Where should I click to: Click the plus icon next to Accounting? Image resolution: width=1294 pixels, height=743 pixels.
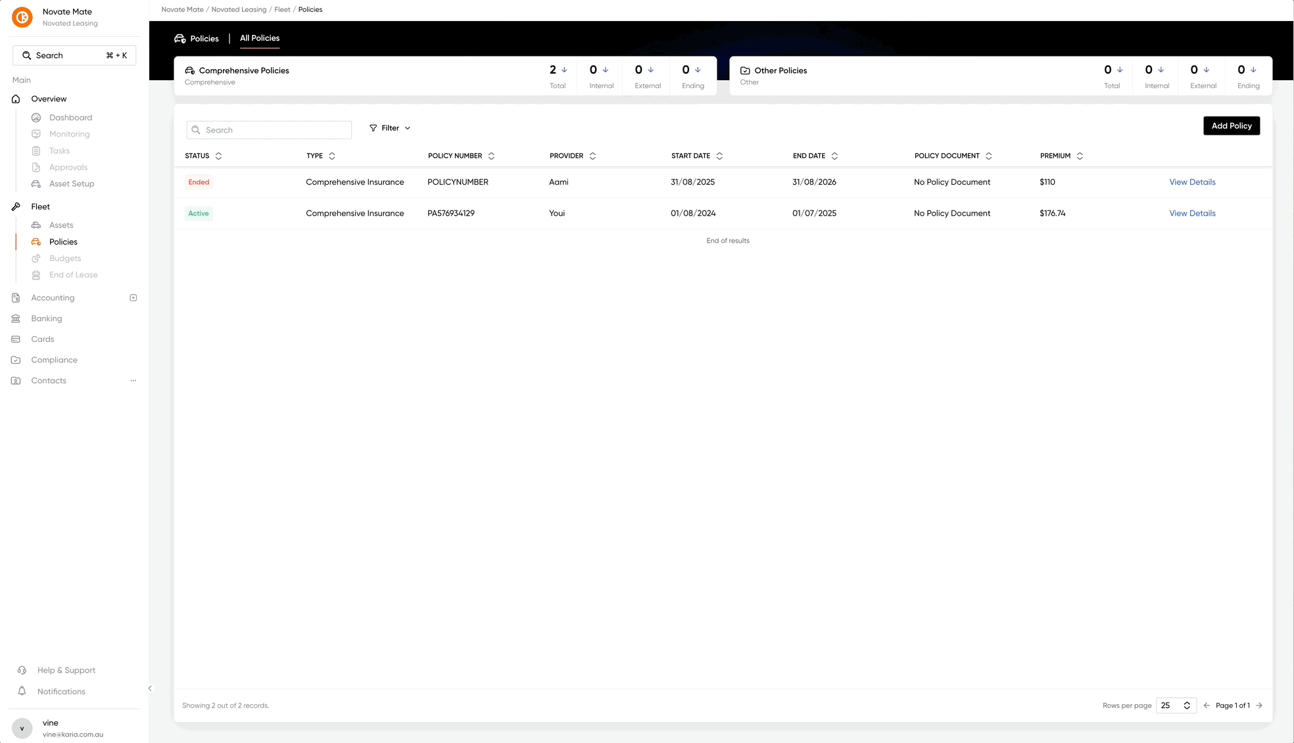(133, 298)
